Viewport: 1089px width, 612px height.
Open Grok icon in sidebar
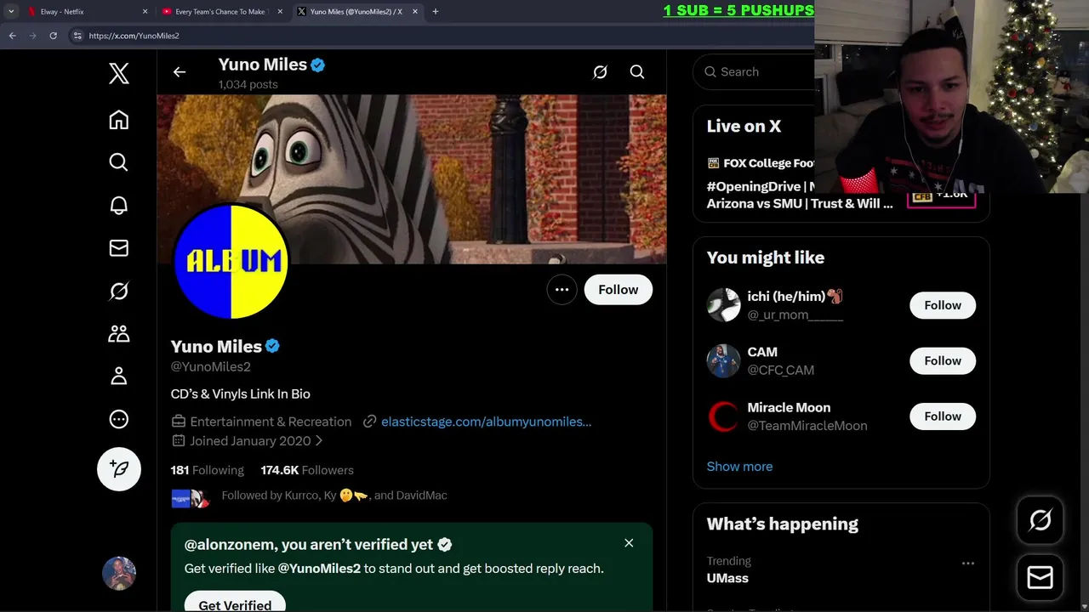[119, 291]
